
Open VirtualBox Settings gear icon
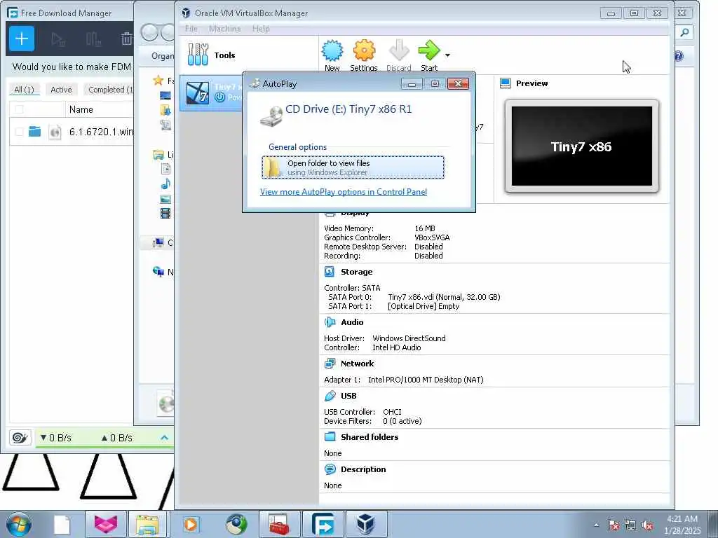pyautogui.click(x=364, y=50)
